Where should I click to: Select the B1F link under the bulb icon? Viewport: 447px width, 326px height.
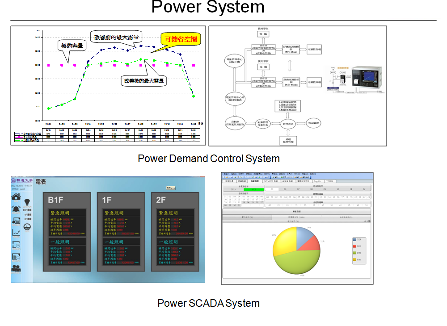27,210
